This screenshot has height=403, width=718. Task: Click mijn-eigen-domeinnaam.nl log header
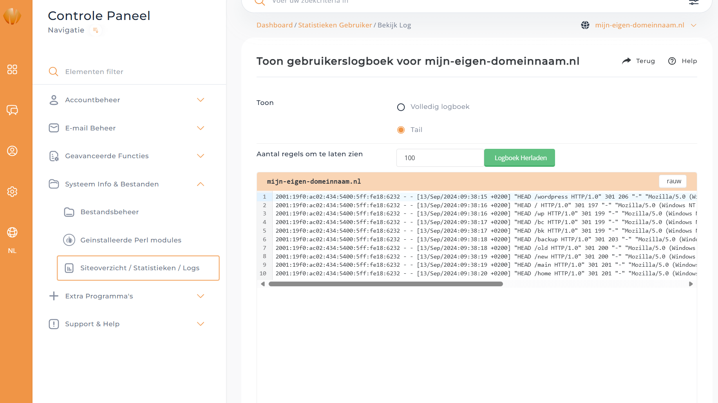[x=314, y=181]
